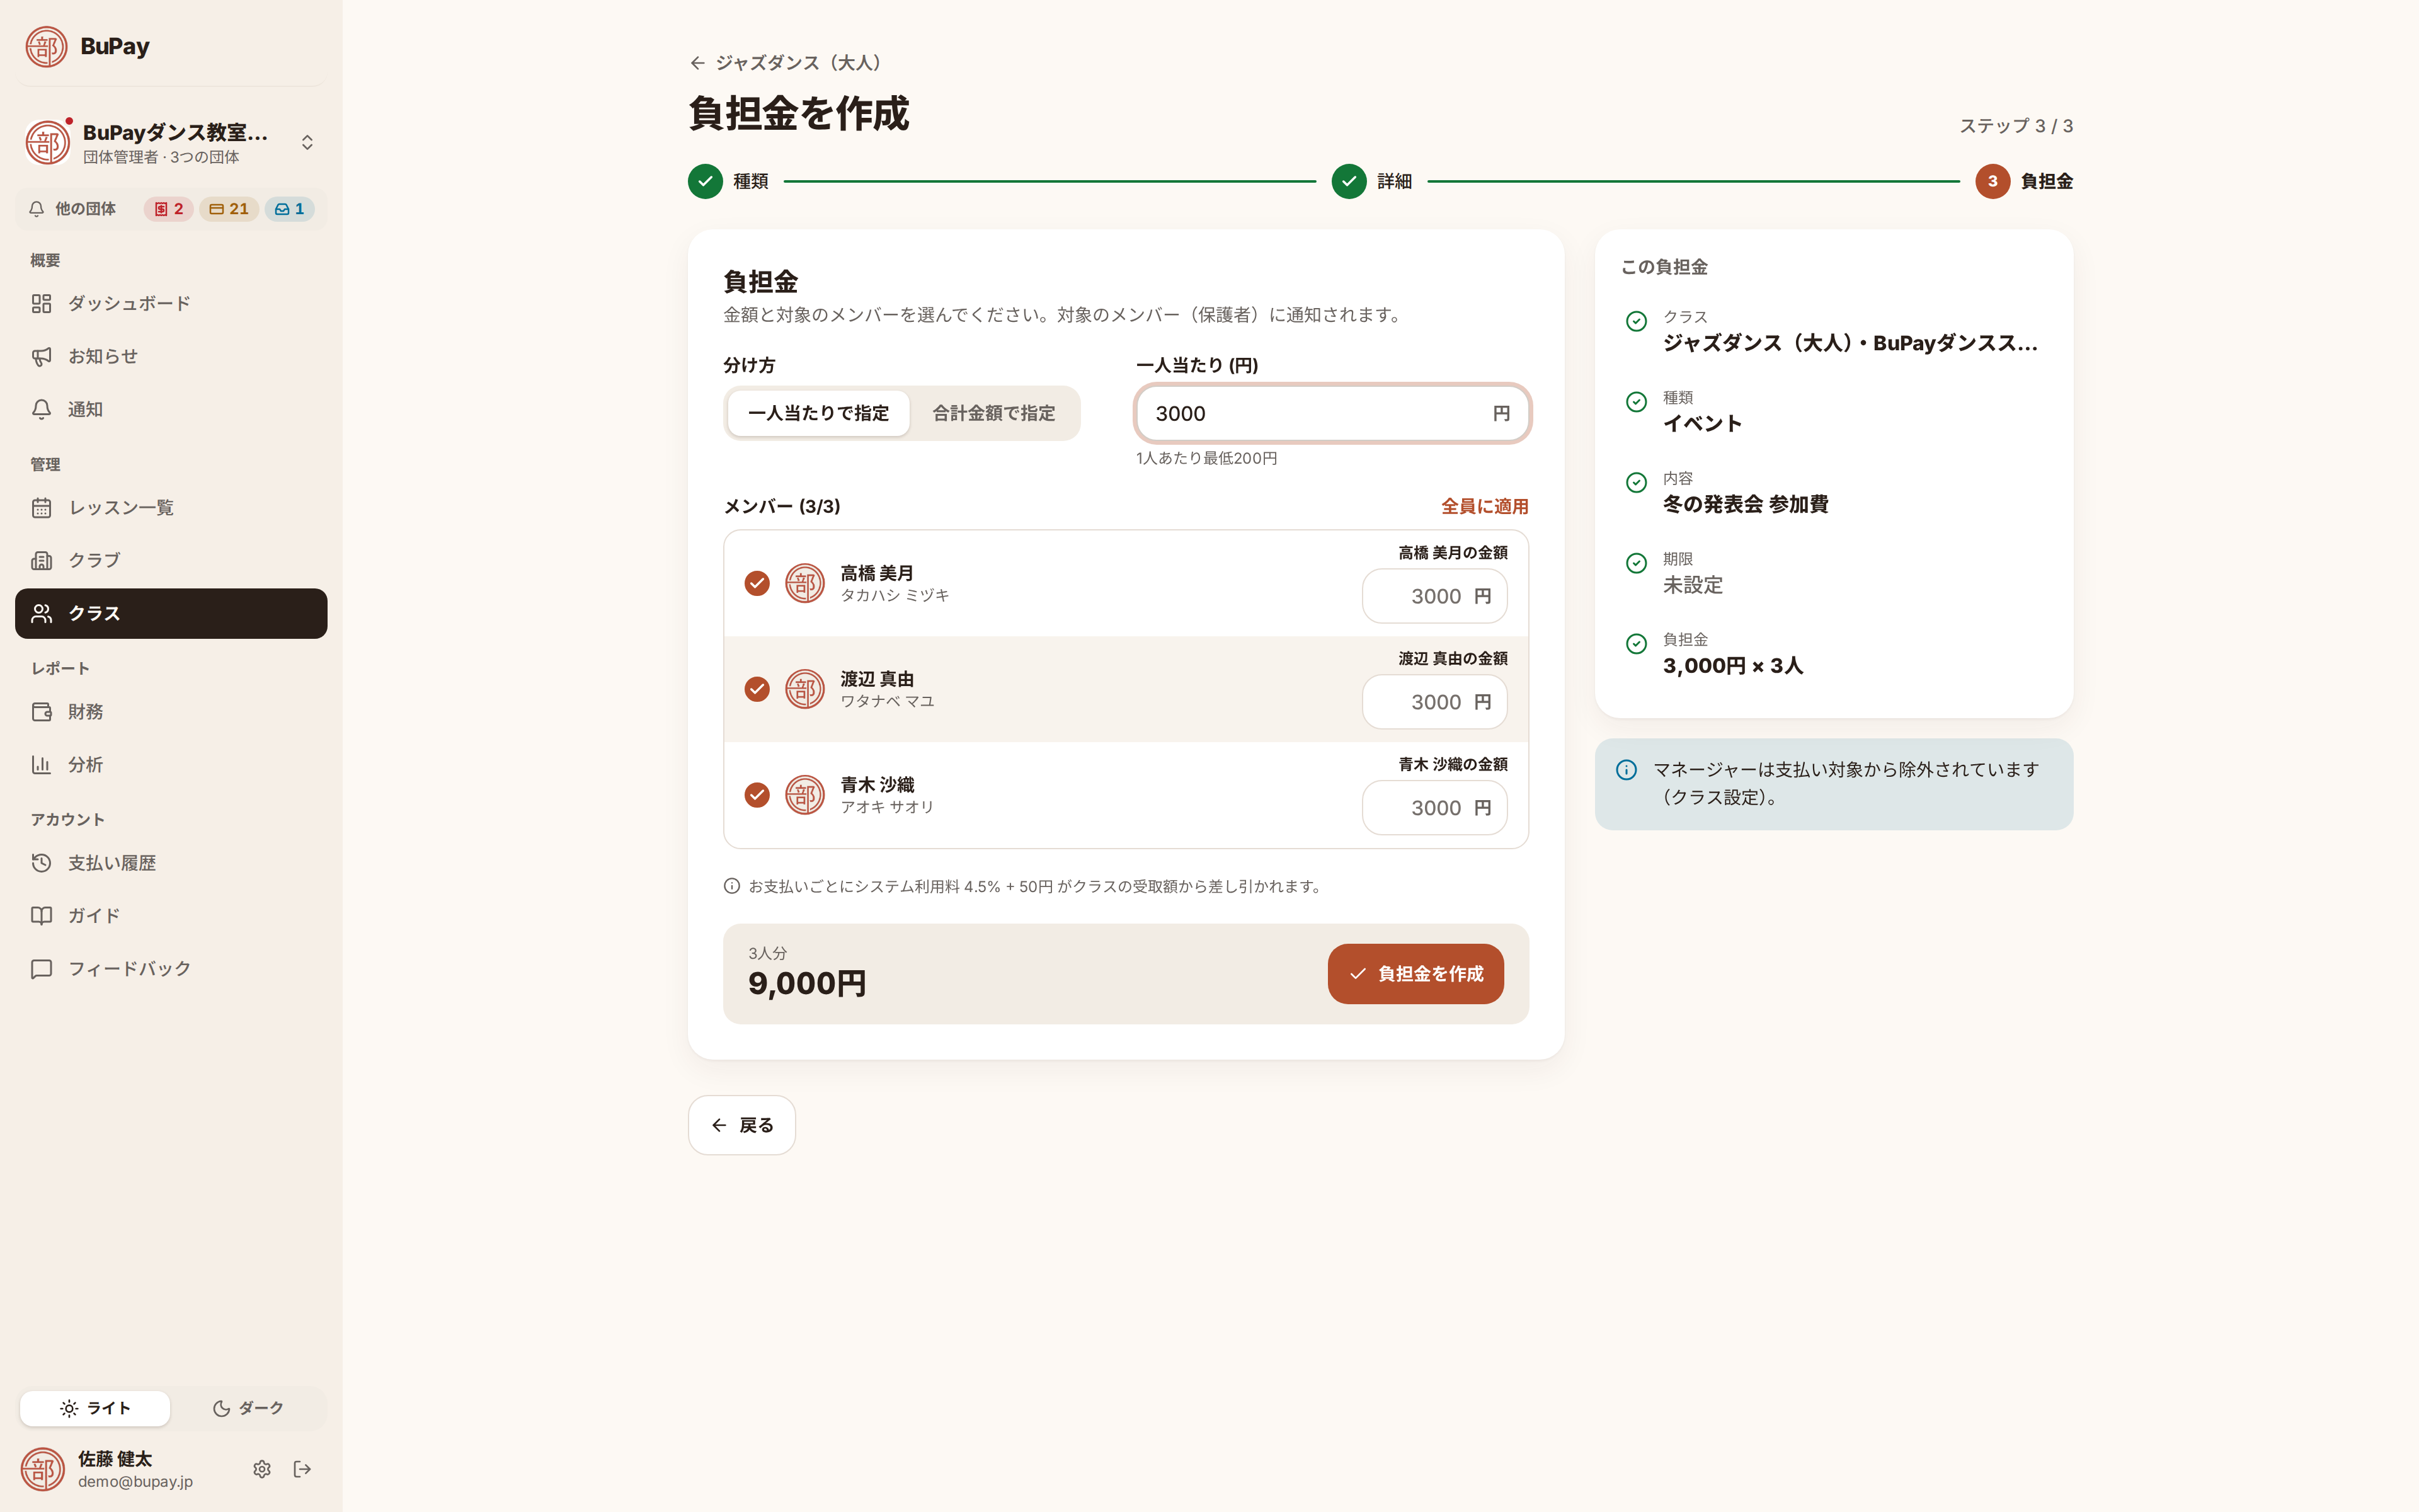Screen dimensions: 2419x1512
Task: Switch to ダーク theme
Action: coord(248,1408)
